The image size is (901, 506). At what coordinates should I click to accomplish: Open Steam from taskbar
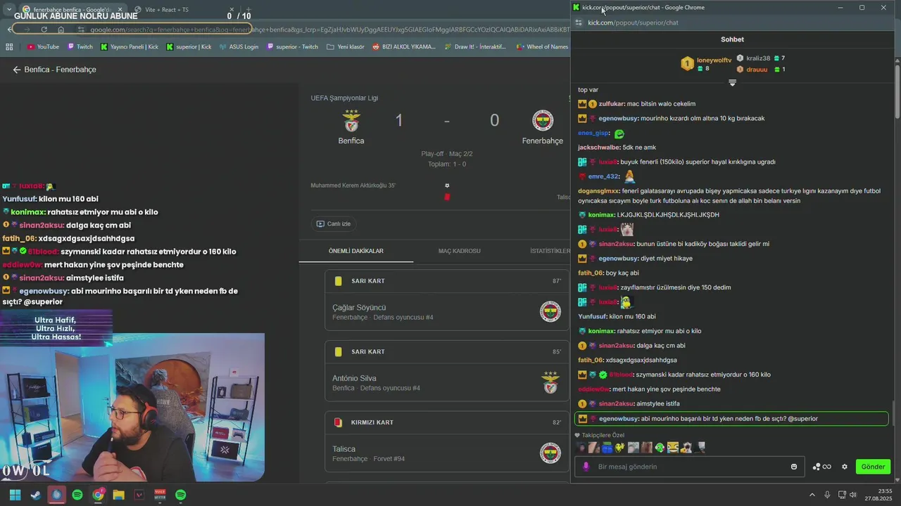point(35,495)
